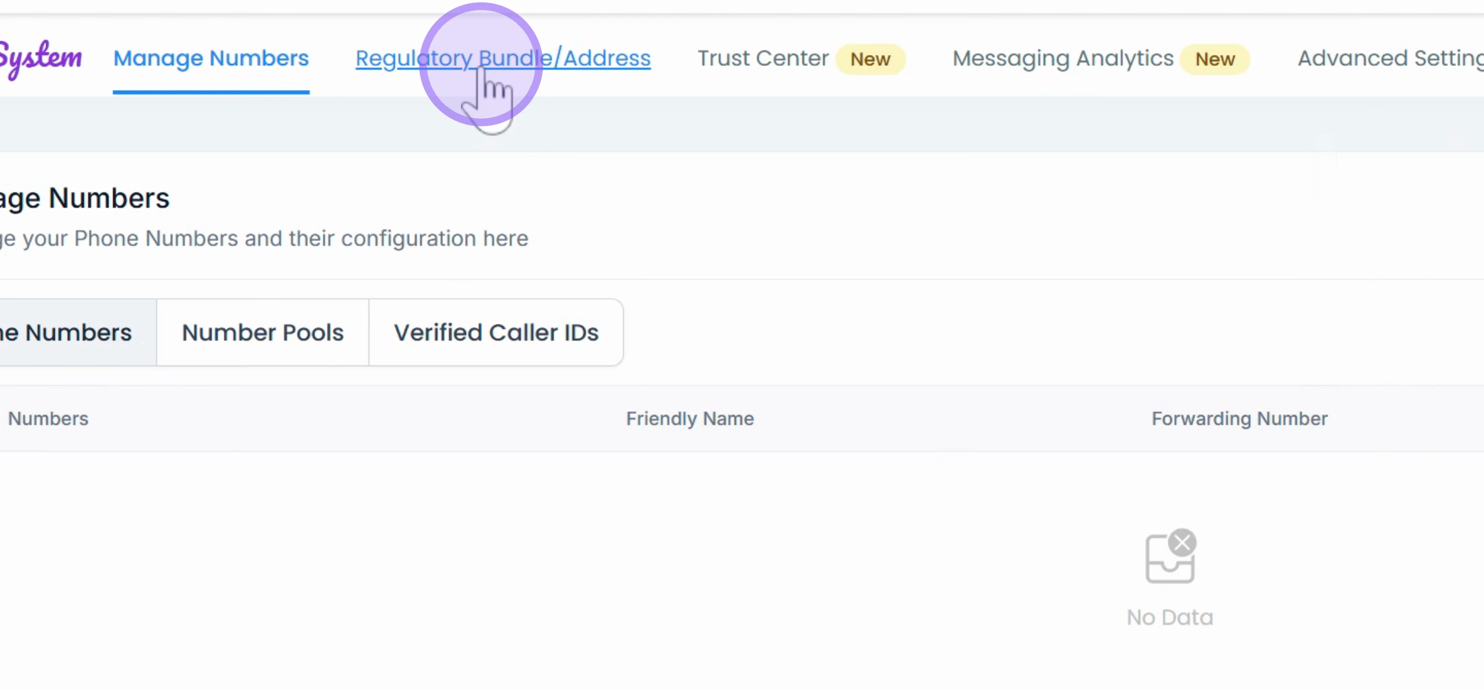
Task: Open the Regulatory Bundle/Address link
Action: pyautogui.click(x=503, y=58)
